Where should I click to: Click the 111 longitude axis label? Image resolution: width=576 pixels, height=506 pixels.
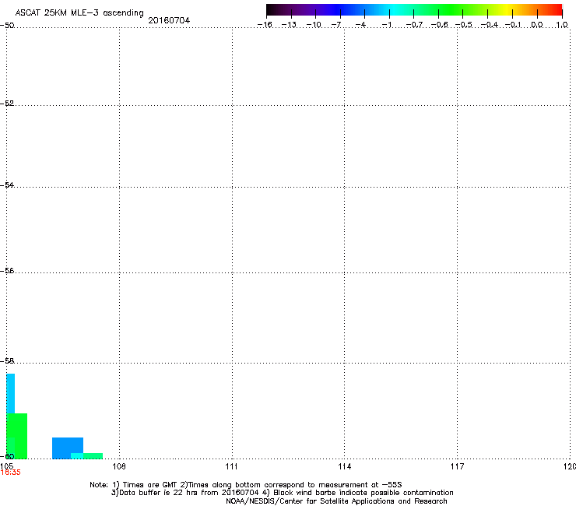231,466
